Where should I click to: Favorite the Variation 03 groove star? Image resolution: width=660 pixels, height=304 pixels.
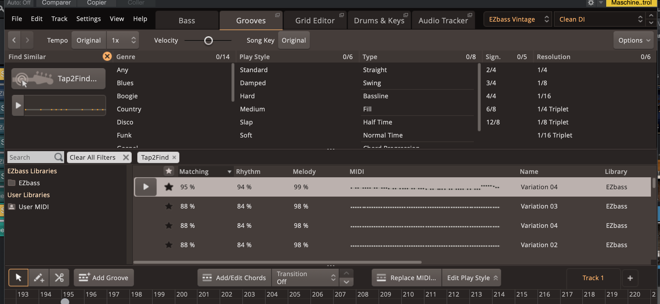click(169, 206)
